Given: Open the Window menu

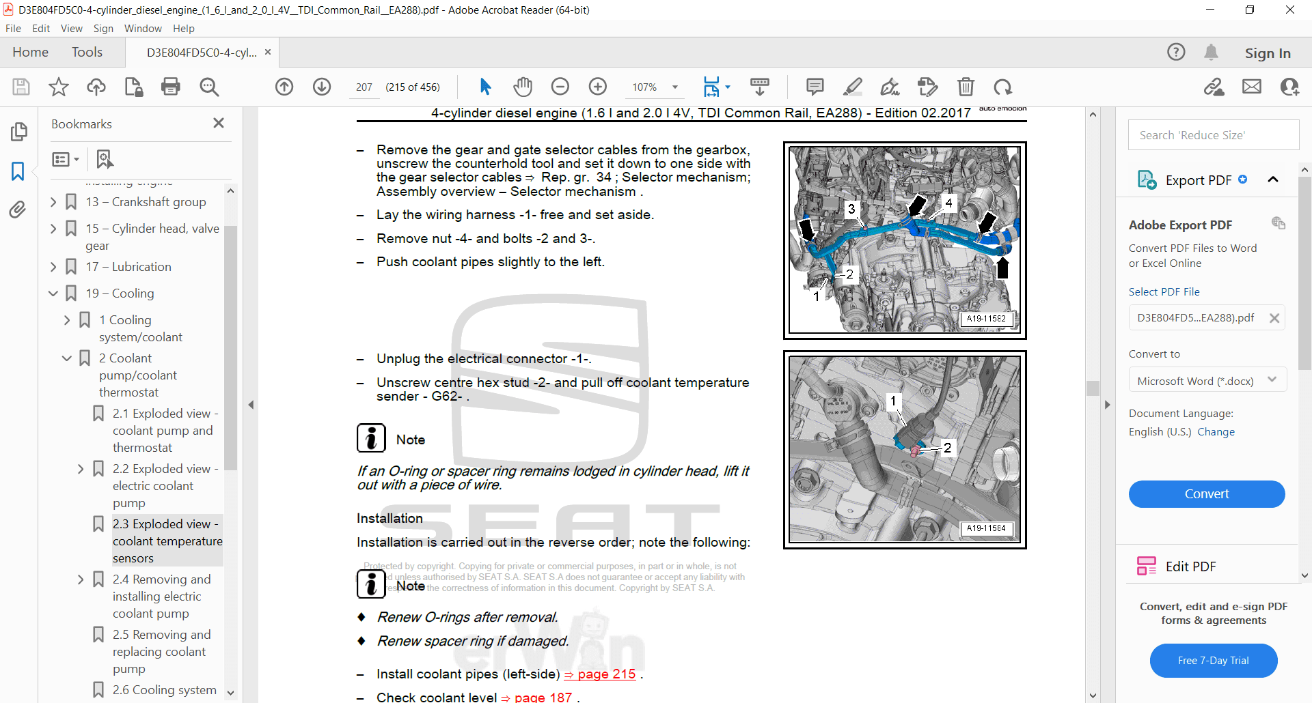Looking at the screenshot, I should 143,29.
